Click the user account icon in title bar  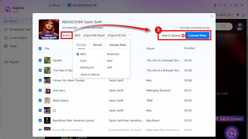215,5
